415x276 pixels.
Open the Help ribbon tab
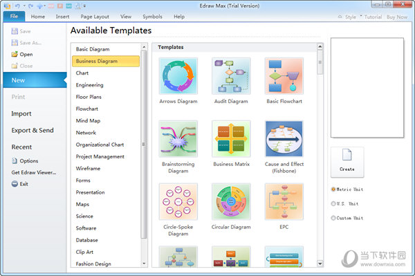pyautogui.click(x=179, y=17)
